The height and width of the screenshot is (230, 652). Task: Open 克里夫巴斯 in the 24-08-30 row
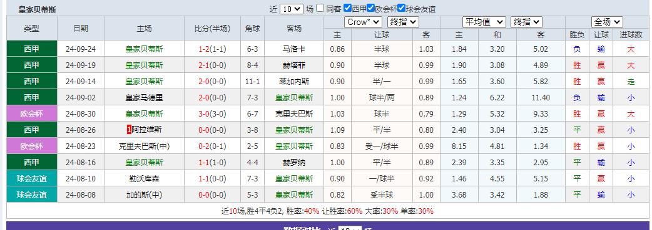[294, 113]
